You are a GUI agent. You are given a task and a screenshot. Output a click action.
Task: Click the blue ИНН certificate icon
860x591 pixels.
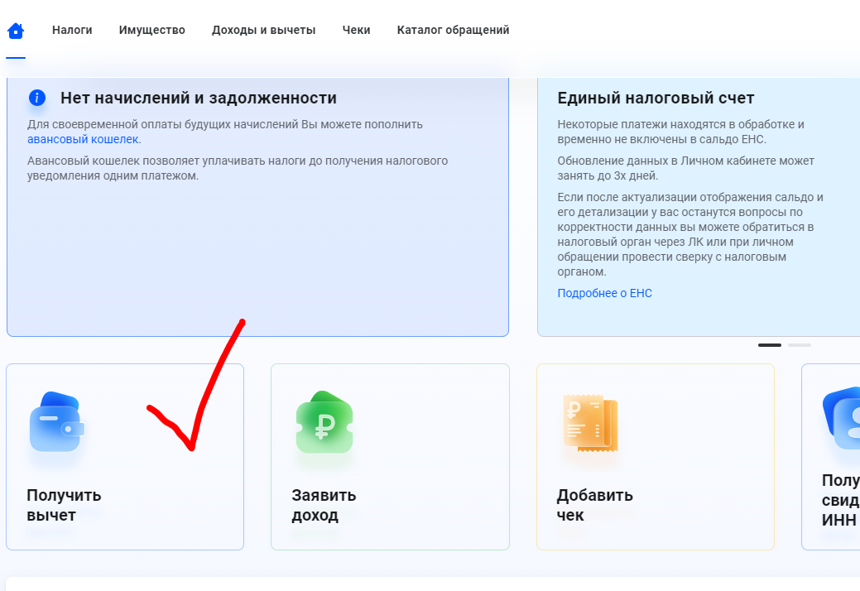click(841, 418)
